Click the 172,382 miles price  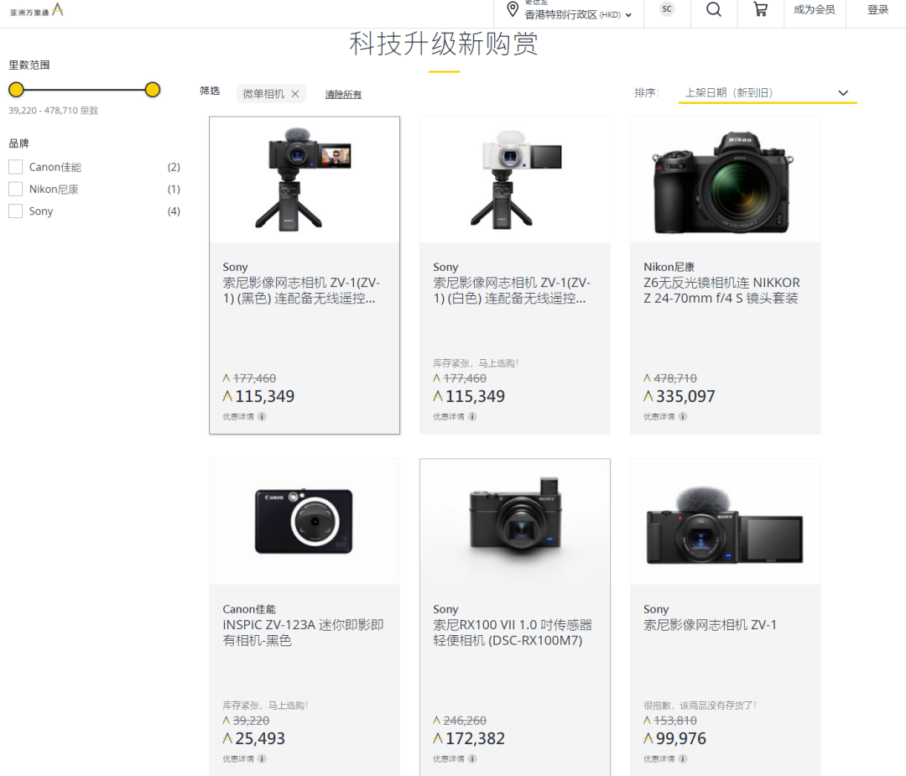tap(469, 738)
